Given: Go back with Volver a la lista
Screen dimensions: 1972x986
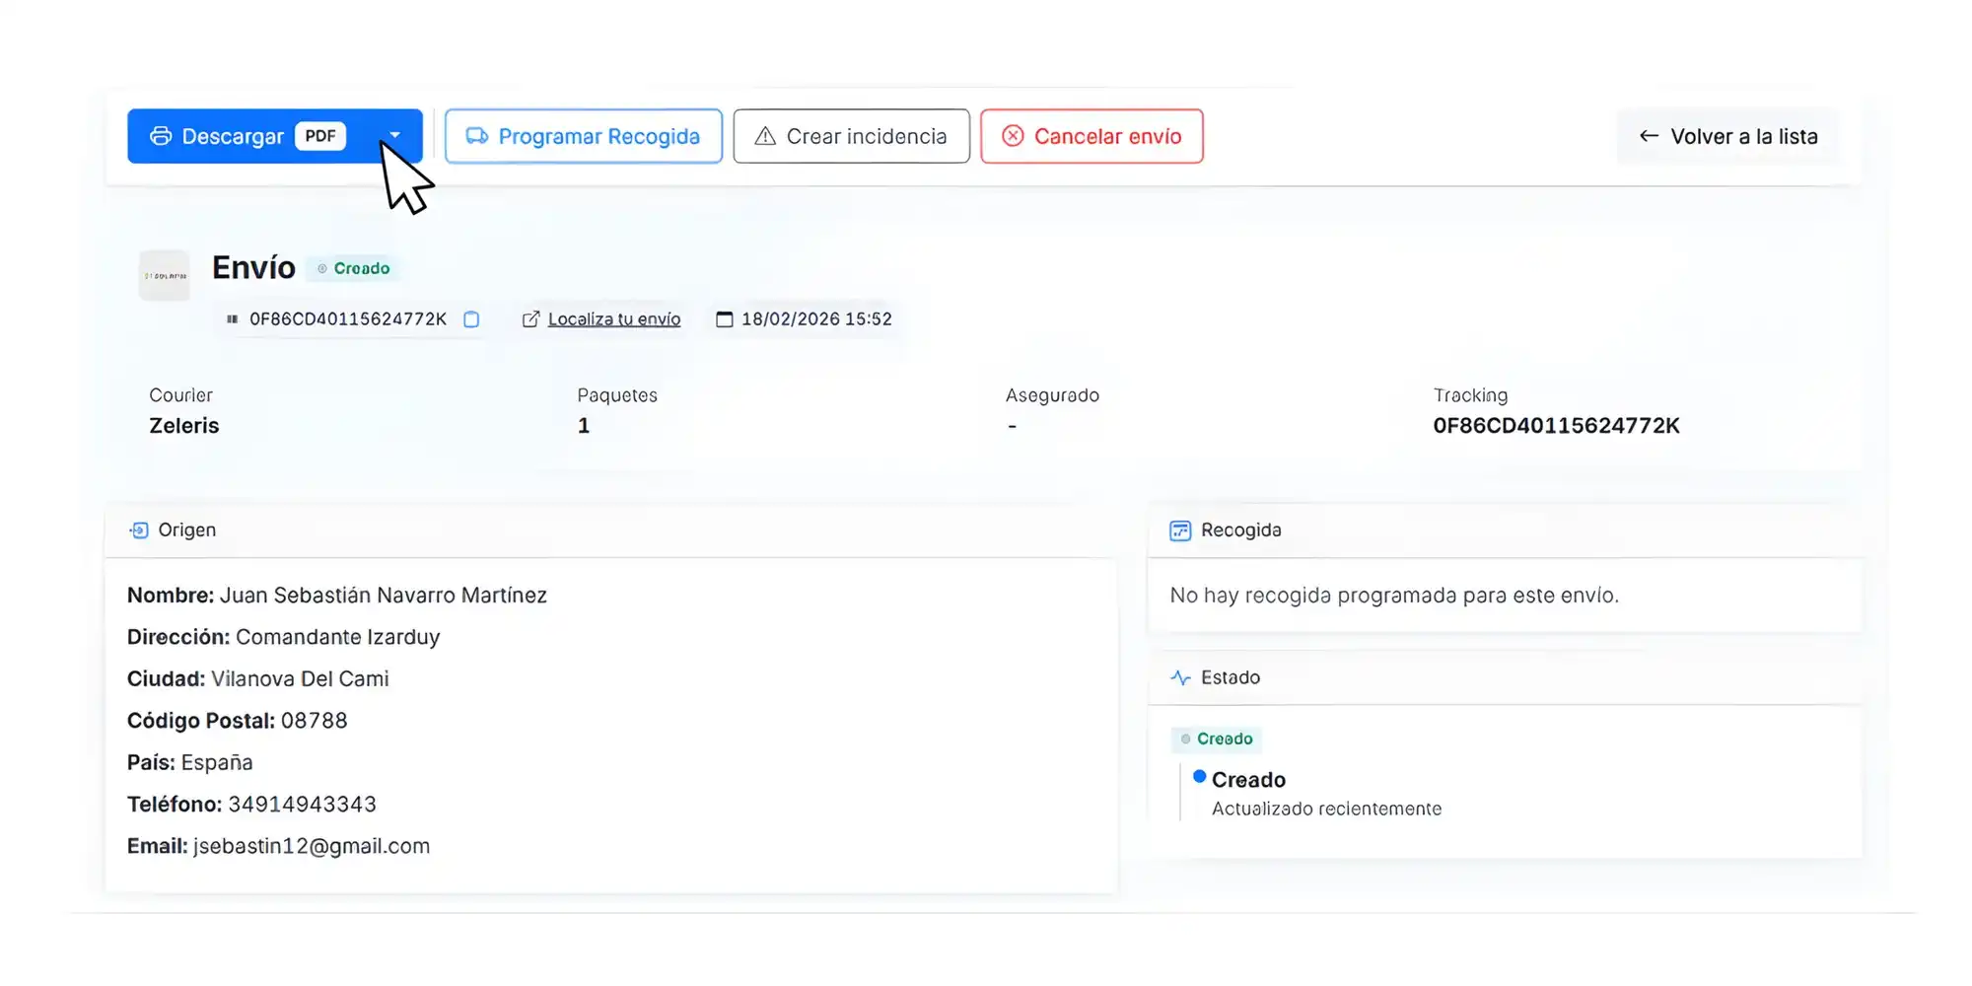Looking at the screenshot, I should (1727, 136).
